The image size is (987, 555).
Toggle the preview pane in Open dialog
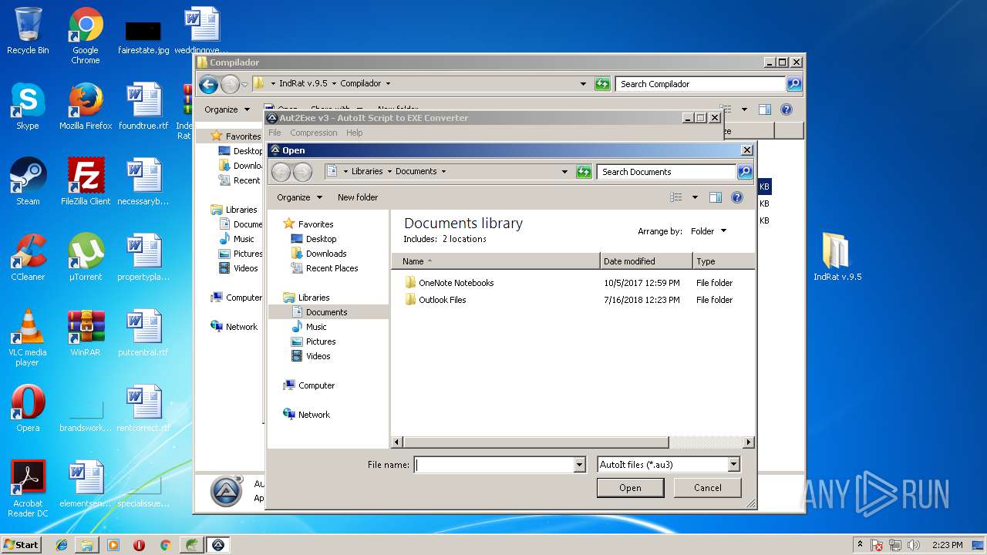716,197
